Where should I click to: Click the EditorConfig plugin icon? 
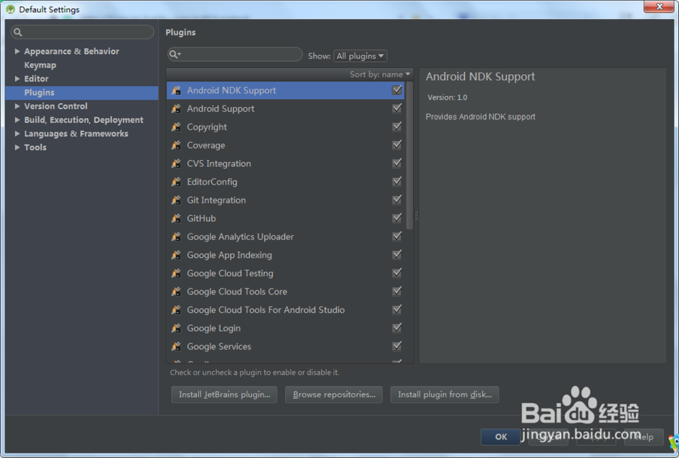coord(177,182)
